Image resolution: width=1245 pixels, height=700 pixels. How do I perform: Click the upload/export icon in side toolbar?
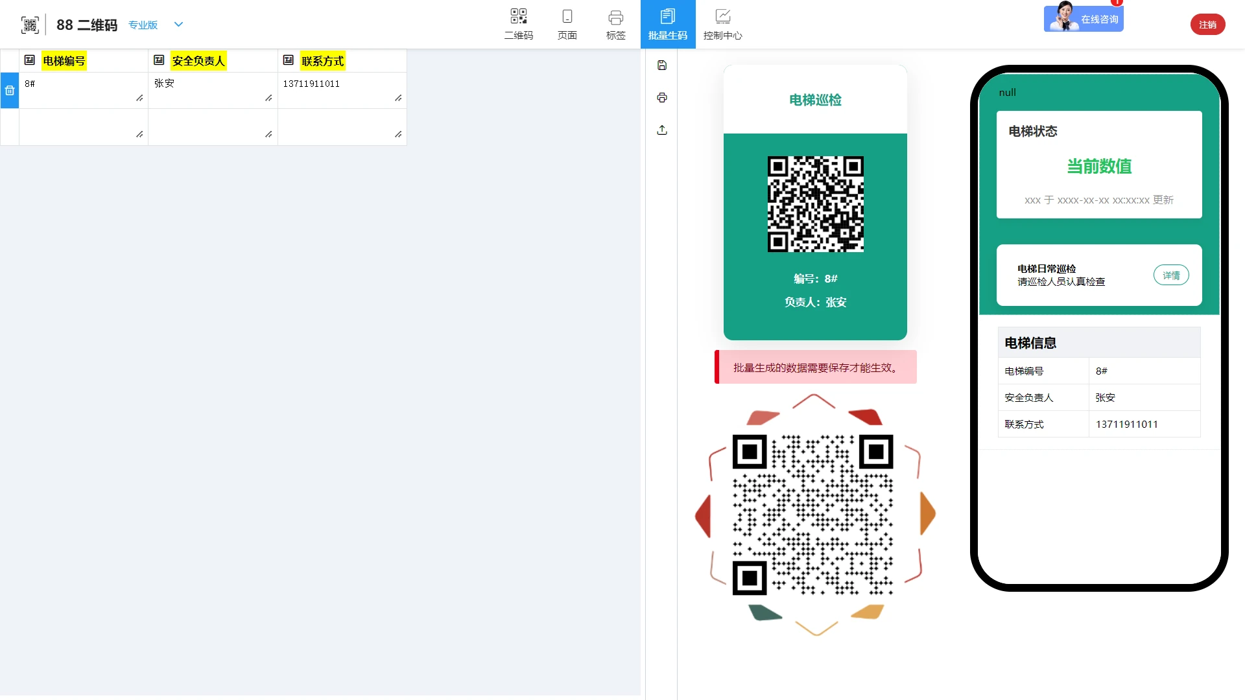coord(662,130)
